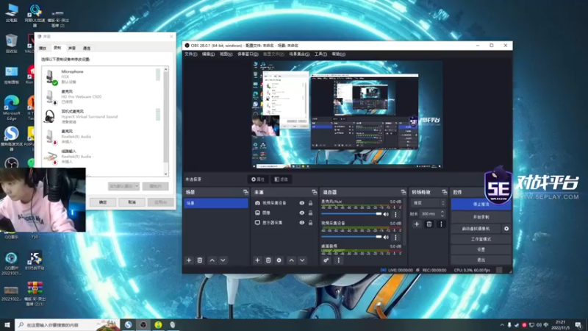Click the 退出 button in OBS

pyautogui.click(x=481, y=260)
